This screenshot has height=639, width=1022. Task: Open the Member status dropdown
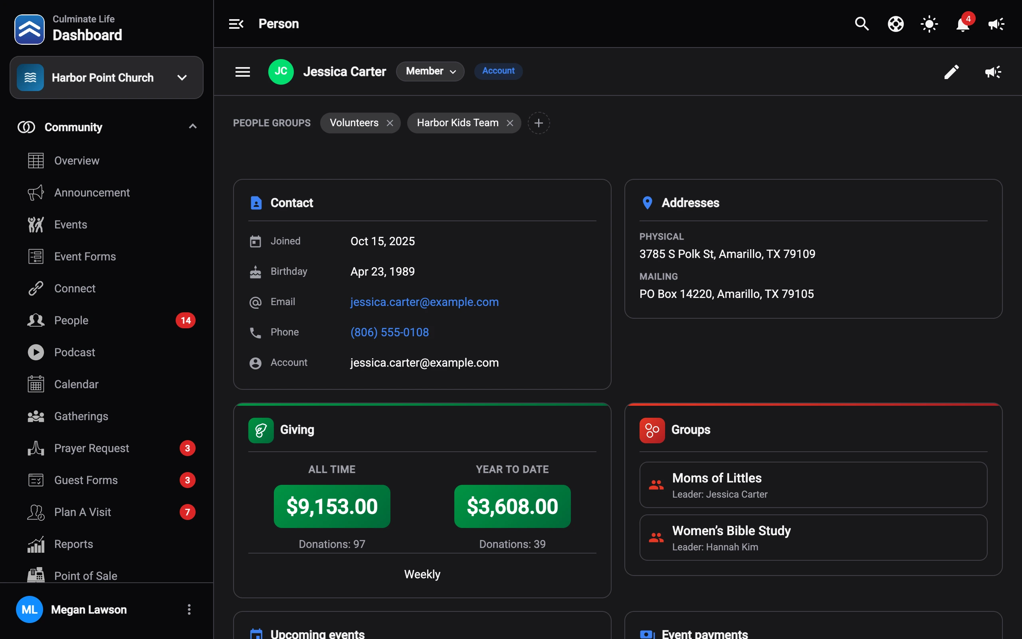[430, 71]
